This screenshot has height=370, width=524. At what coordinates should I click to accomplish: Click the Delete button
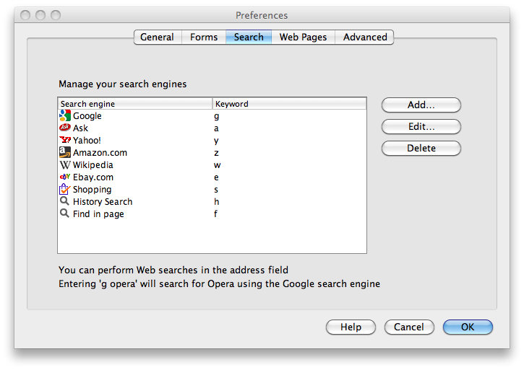[x=421, y=148]
